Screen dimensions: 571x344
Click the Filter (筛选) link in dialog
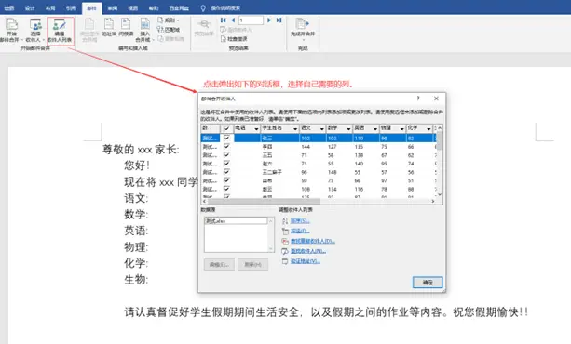(x=300, y=231)
